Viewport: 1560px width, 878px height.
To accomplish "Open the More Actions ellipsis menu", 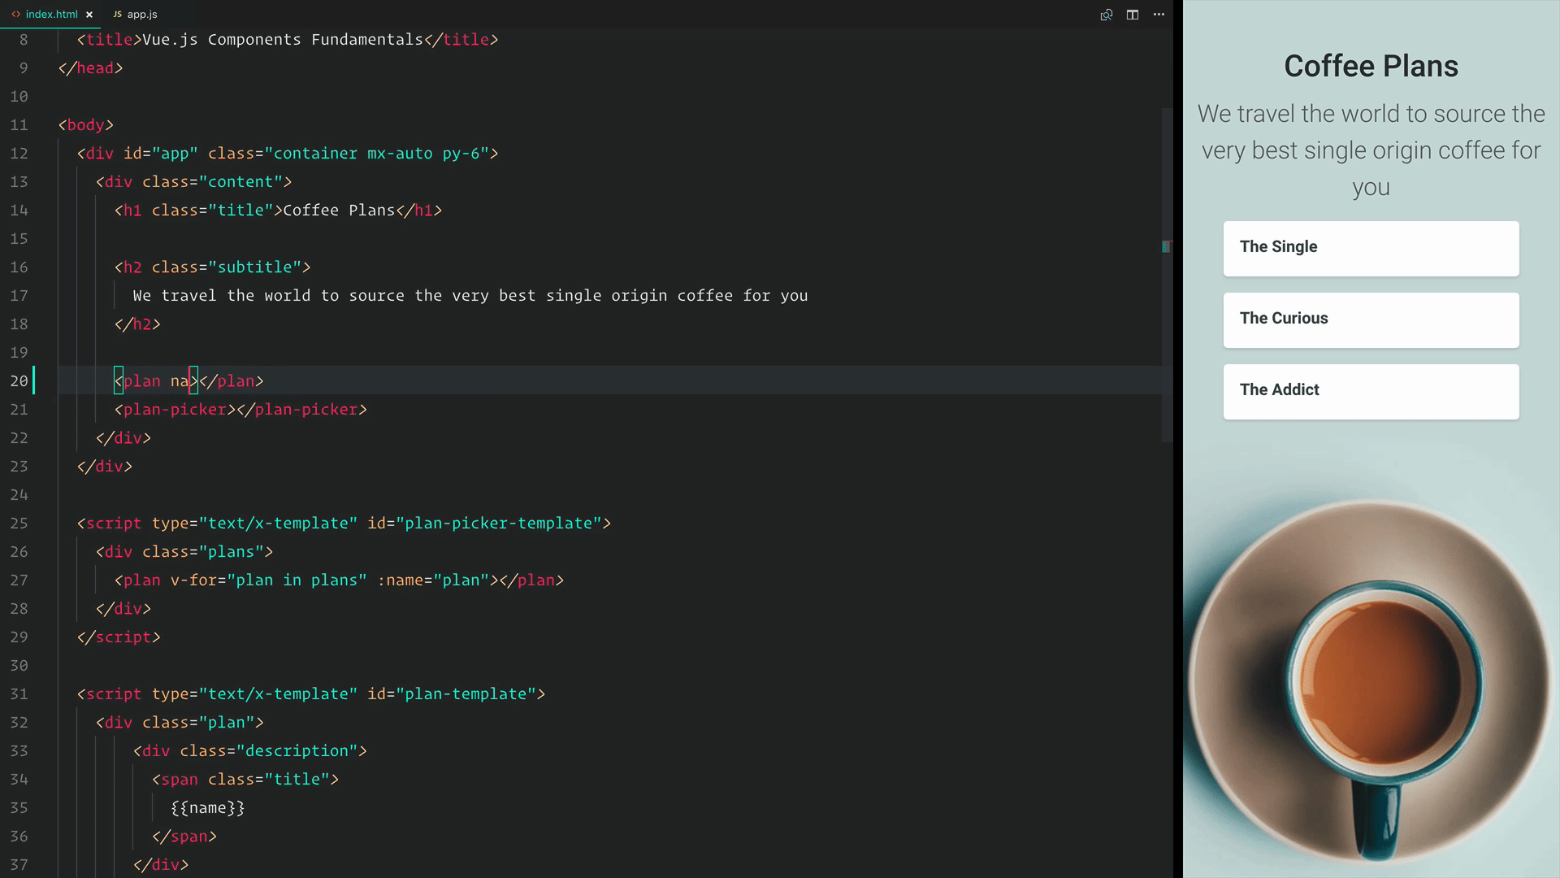I will point(1159,15).
